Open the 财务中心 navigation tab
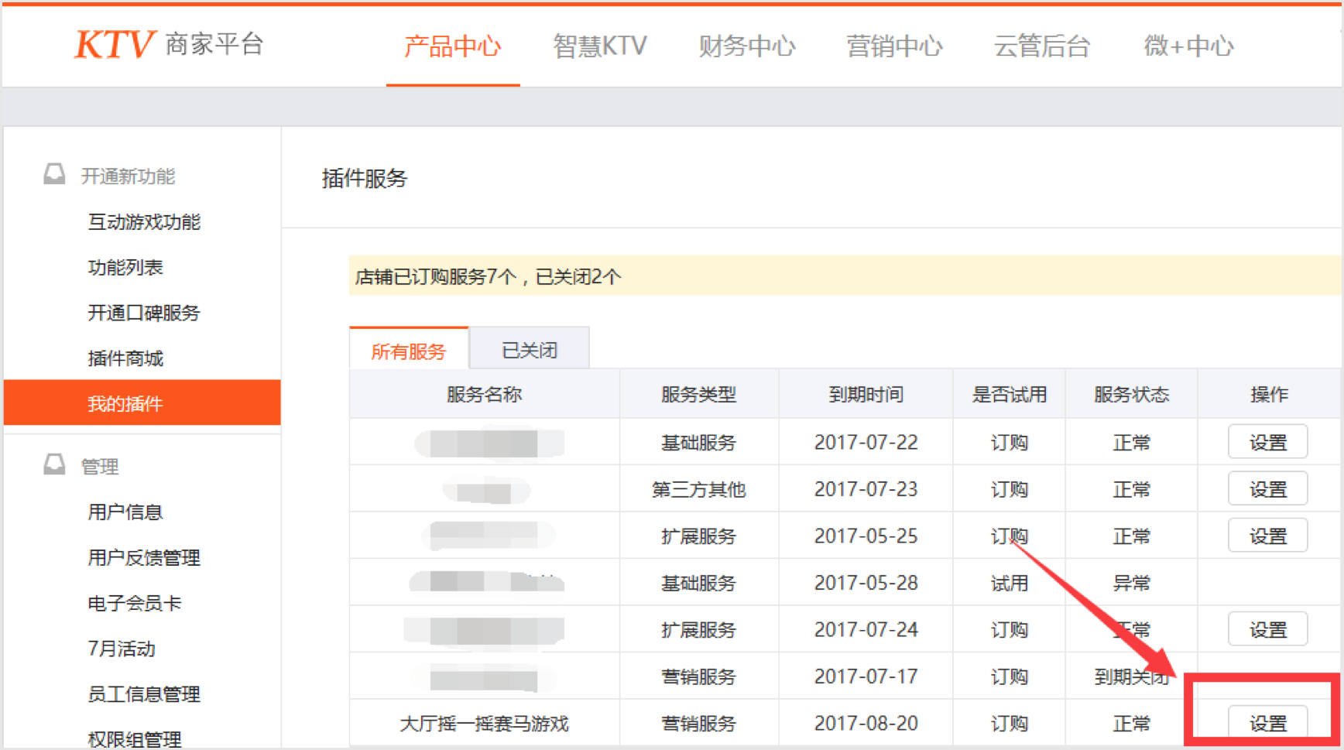1344x750 pixels. coord(747,46)
